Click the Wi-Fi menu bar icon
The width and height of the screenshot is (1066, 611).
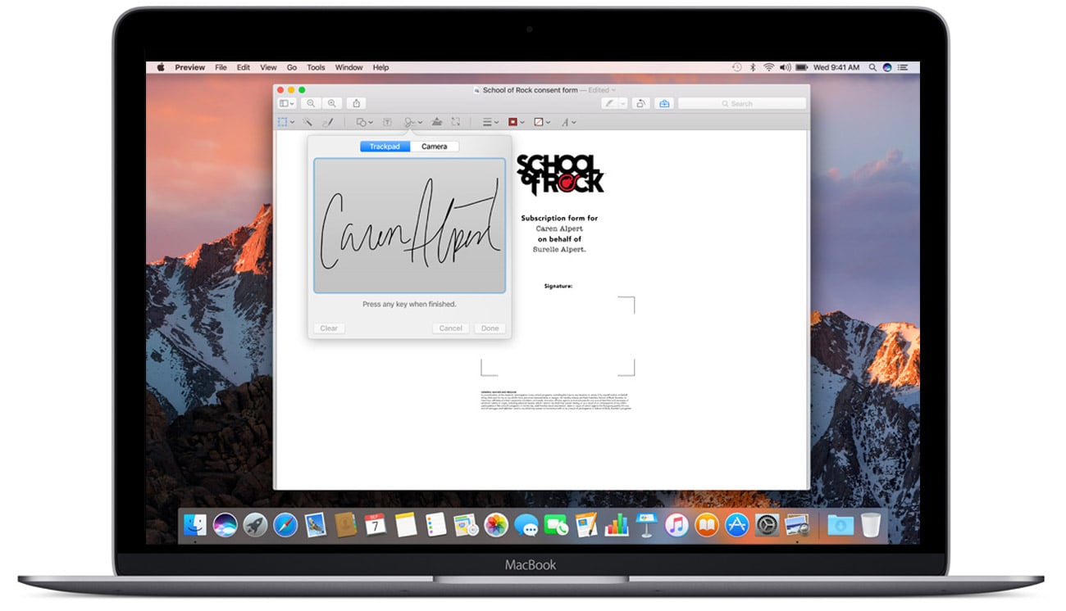[x=769, y=67]
